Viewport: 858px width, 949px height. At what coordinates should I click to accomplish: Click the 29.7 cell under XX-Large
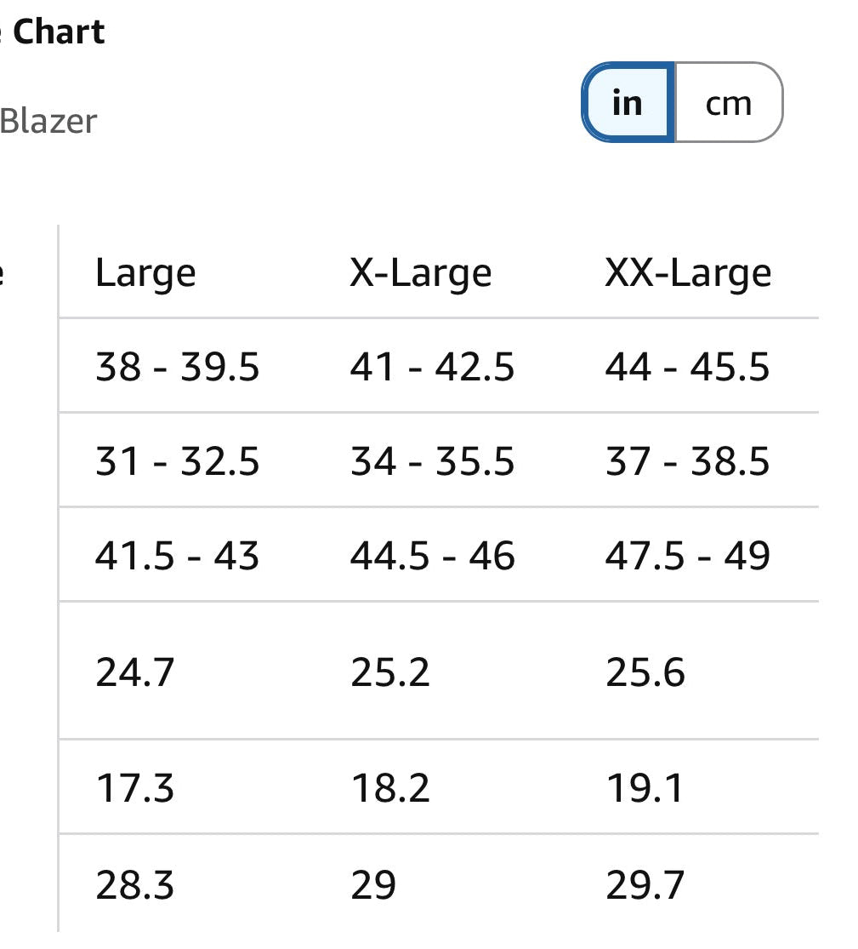645,885
